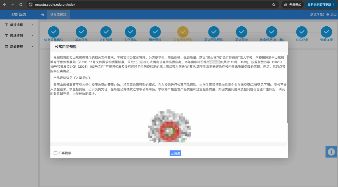Click the 入住管理 step circle
Screen dimensions: 338x187
click(106, 32)
